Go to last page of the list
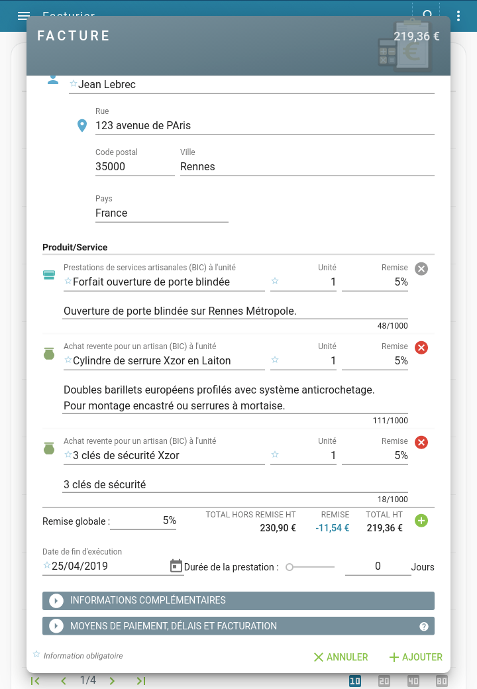 [x=140, y=680]
